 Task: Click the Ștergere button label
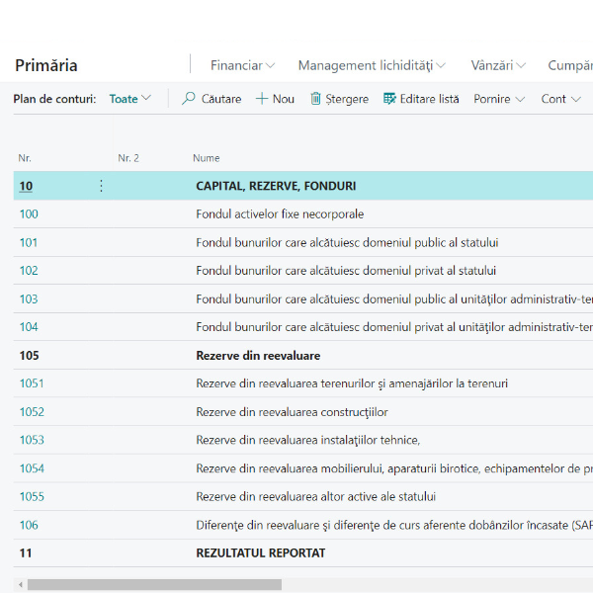(x=347, y=99)
